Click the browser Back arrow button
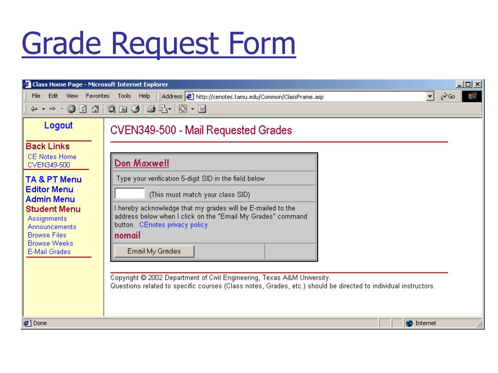Screen dimensions: 498x373 pyautogui.click(x=34, y=109)
